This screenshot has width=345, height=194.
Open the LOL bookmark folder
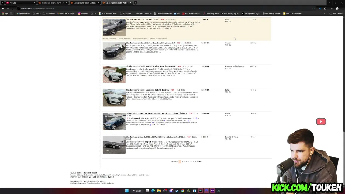tap(94, 13)
